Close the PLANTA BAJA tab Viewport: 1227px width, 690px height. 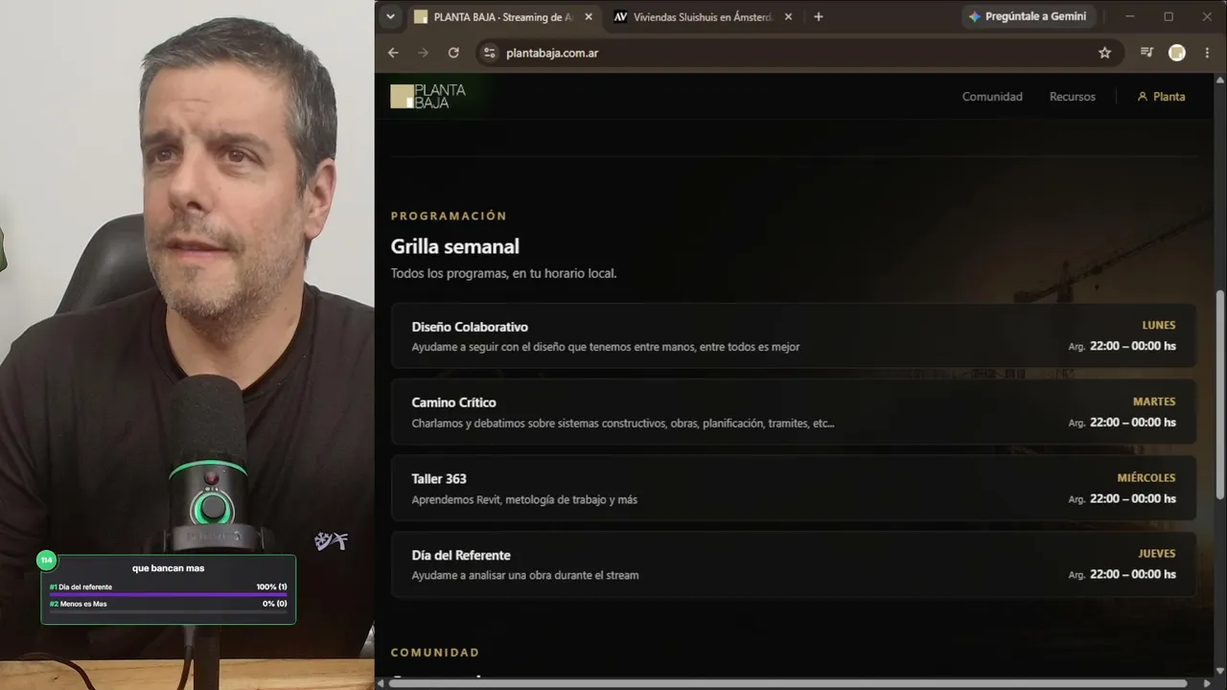coord(589,16)
